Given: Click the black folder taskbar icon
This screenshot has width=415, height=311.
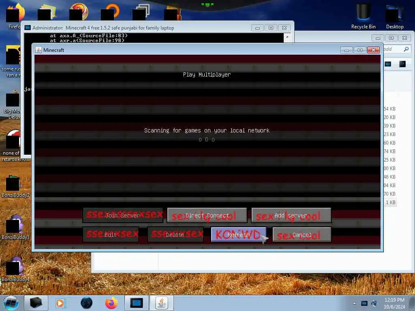Looking at the screenshot, I should pos(36,303).
